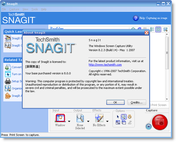Image resolution: width=176 pixels, height=142 pixels.
Task: Click the Quick Launch panel header
Action: [x=13, y=32]
